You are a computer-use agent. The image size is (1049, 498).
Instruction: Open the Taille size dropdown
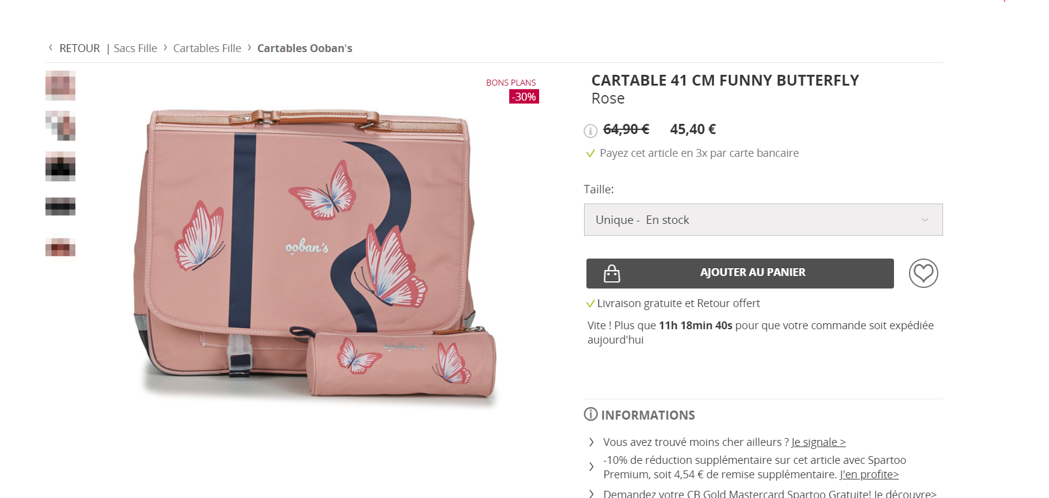[762, 220]
